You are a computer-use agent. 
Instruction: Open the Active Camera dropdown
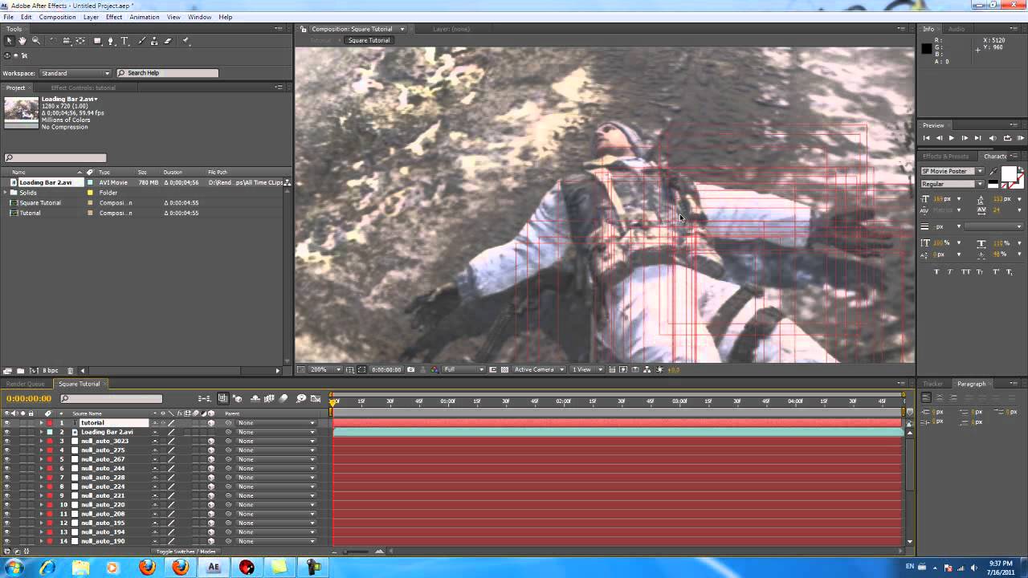click(x=537, y=369)
